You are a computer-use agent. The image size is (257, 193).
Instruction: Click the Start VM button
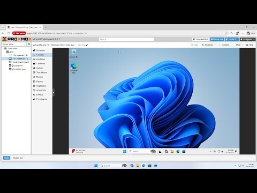click(195, 45)
